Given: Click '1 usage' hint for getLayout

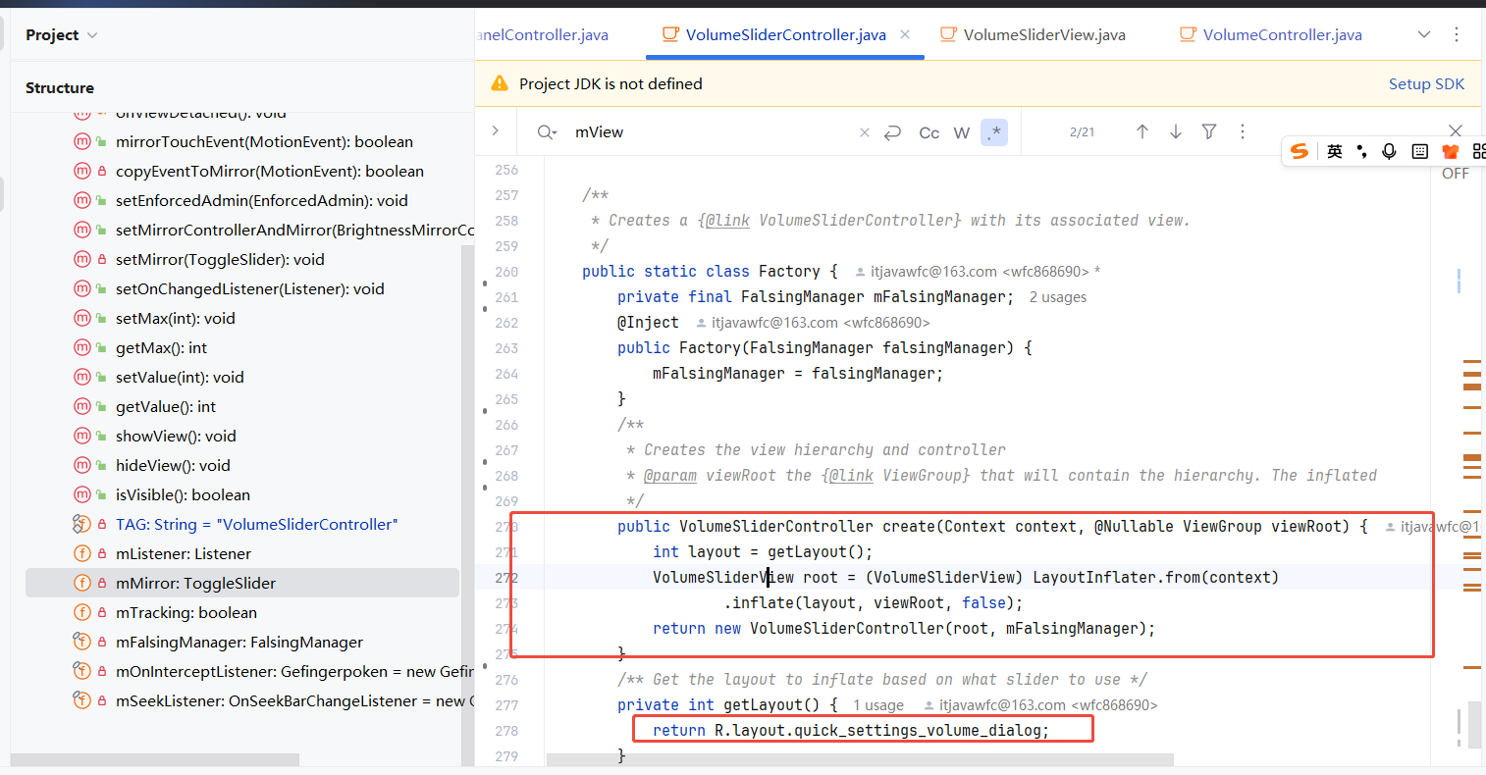Looking at the screenshot, I should [878, 705].
